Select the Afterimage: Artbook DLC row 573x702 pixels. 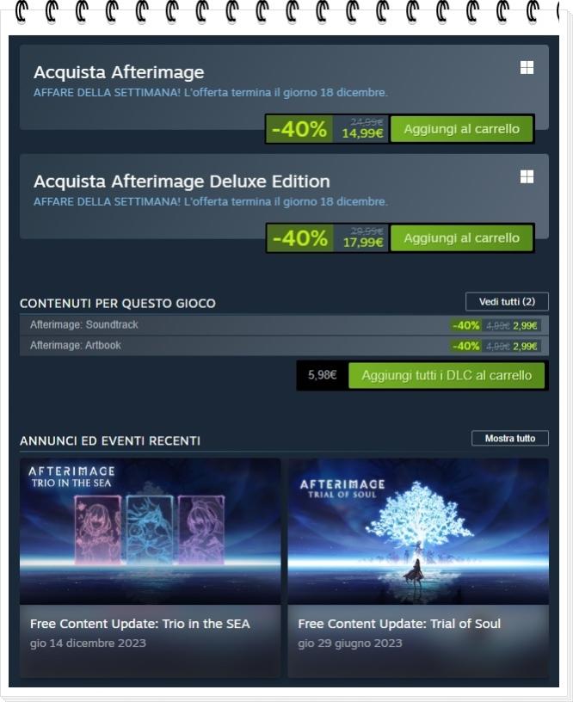tap(284, 346)
